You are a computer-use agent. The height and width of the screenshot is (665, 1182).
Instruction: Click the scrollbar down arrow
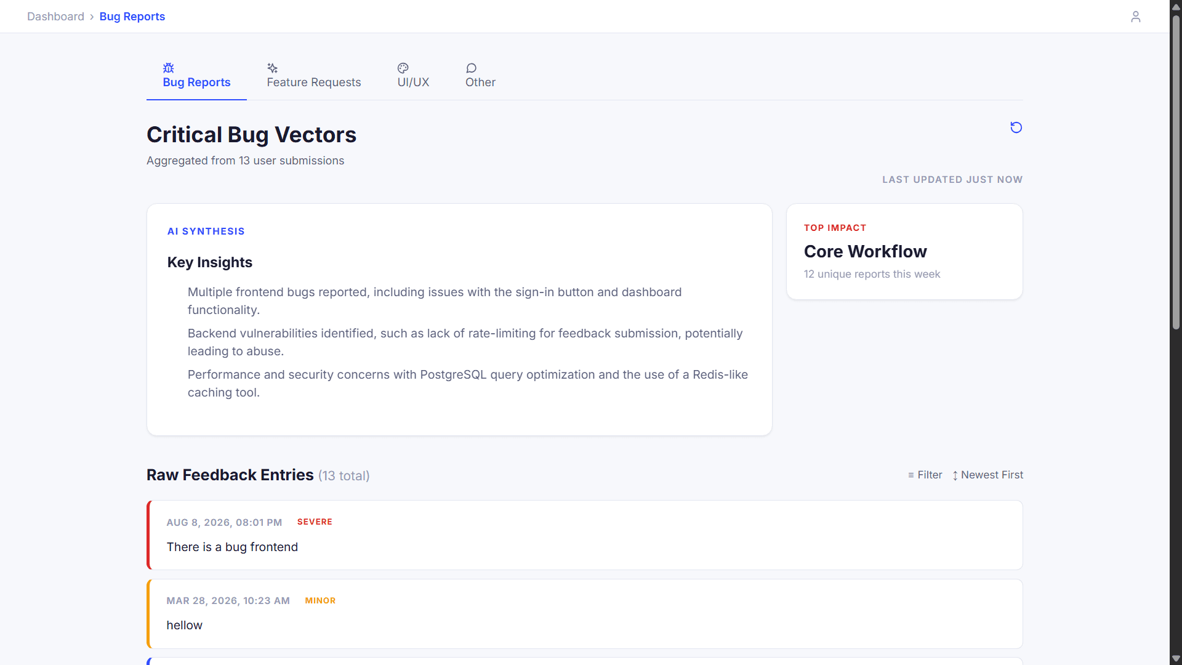click(x=1176, y=659)
